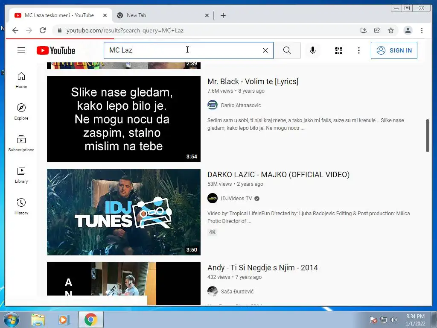This screenshot has height=328, width=437.
Task: Open Mr. Black - Volim te [Lyrics] title
Action: point(253,82)
